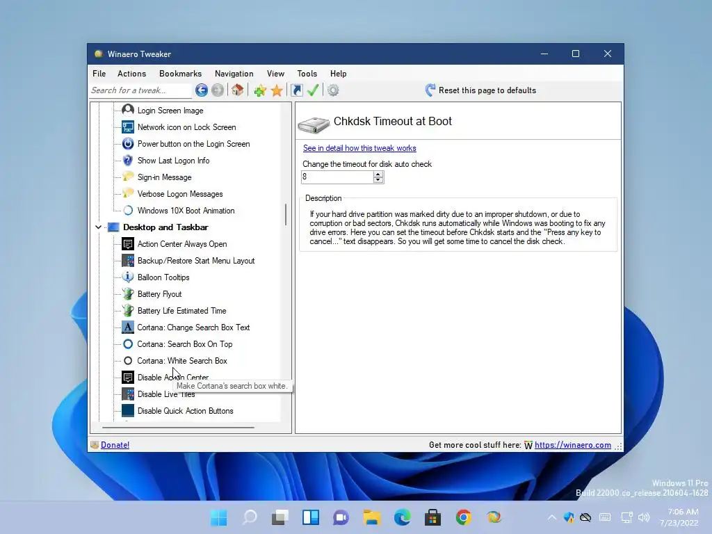Click the blue Back navigation arrow
Image resolution: width=712 pixels, height=534 pixels.
202,90
